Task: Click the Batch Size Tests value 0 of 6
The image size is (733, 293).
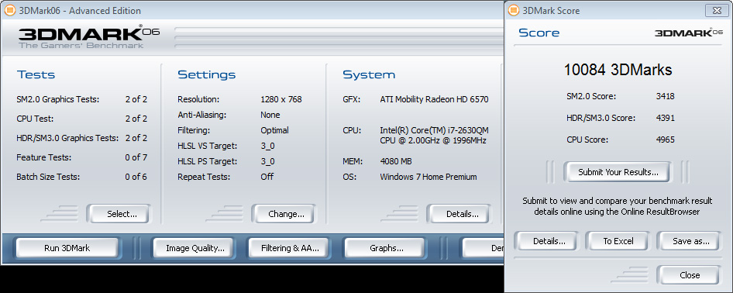Action: (136, 177)
